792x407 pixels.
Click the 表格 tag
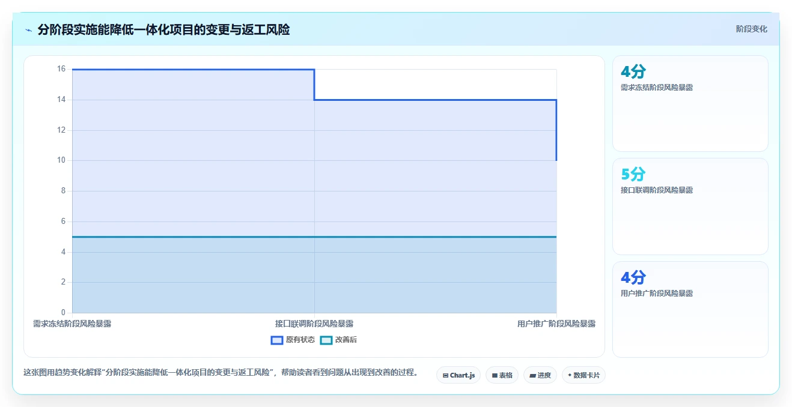click(502, 375)
